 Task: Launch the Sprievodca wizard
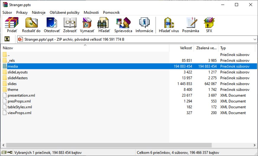click(123, 25)
